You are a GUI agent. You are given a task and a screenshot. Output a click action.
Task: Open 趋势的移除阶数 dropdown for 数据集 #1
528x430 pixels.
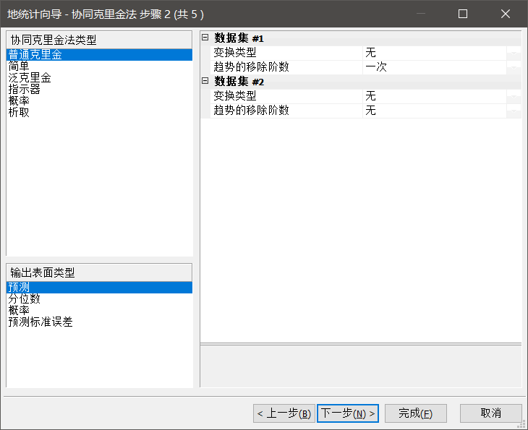point(514,67)
